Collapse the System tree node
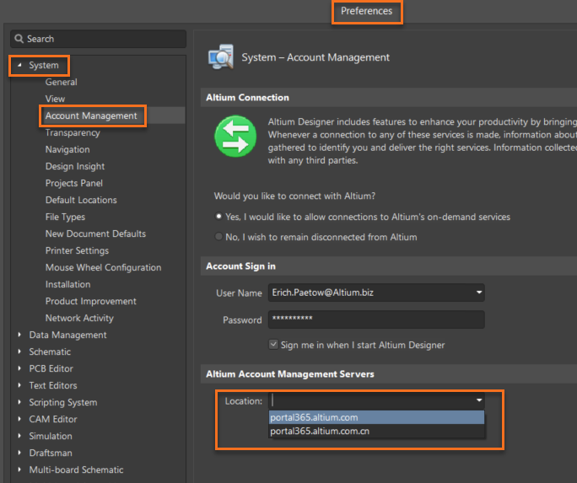 point(19,65)
